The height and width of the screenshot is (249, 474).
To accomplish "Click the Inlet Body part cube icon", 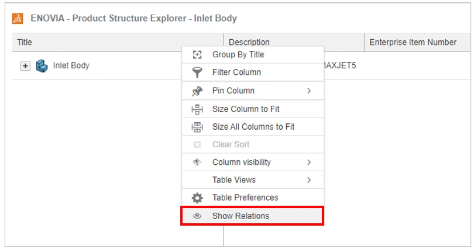I will click(x=42, y=65).
